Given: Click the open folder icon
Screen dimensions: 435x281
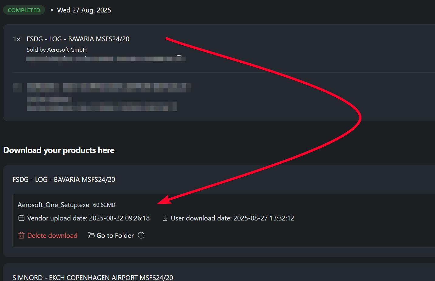Looking at the screenshot, I should [x=91, y=235].
